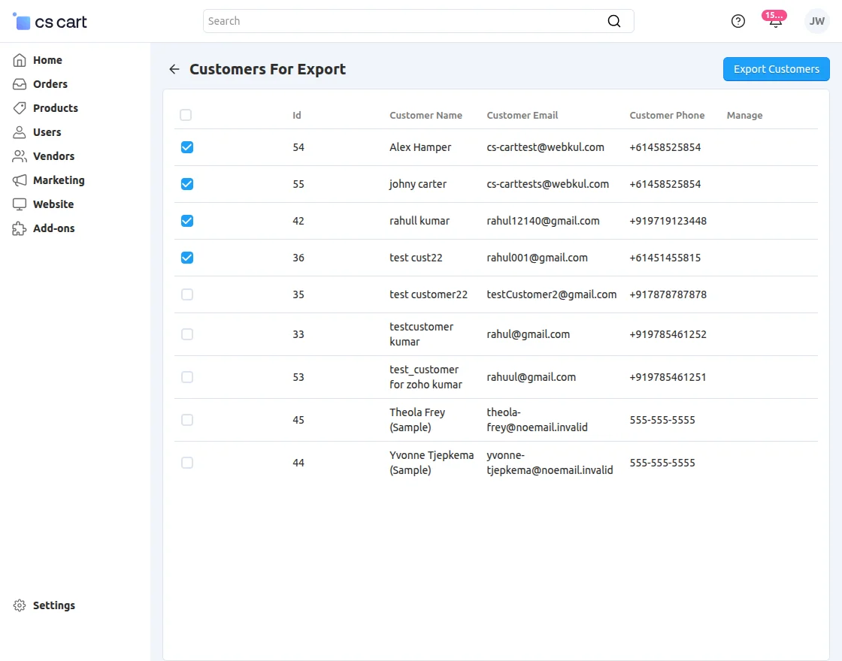Check the checkbox for test customer22

click(x=186, y=294)
